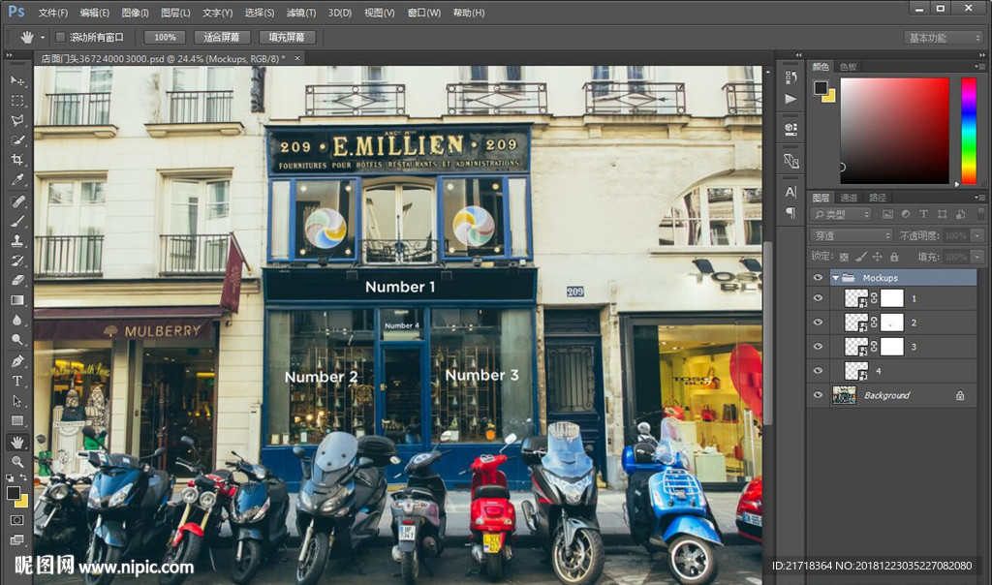Open the Hand tool preset picker
This screenshot has width=992, height=585.
(43, 38)
